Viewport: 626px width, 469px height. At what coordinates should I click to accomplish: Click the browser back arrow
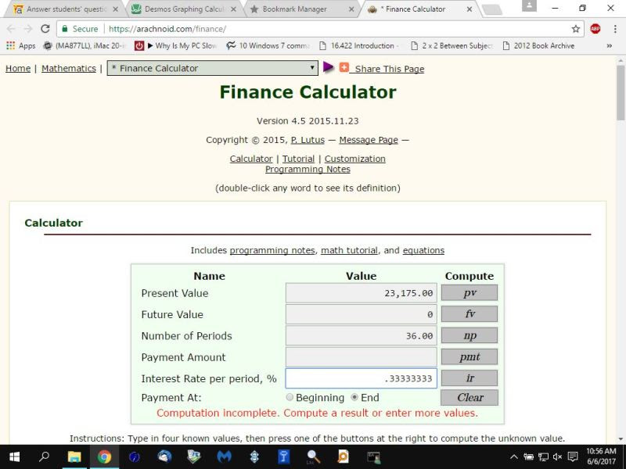pos(11,29)
